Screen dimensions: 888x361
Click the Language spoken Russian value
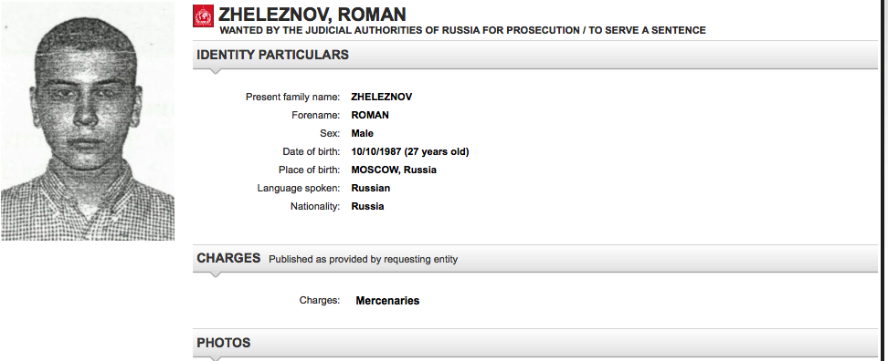click(x=370, y=188)
